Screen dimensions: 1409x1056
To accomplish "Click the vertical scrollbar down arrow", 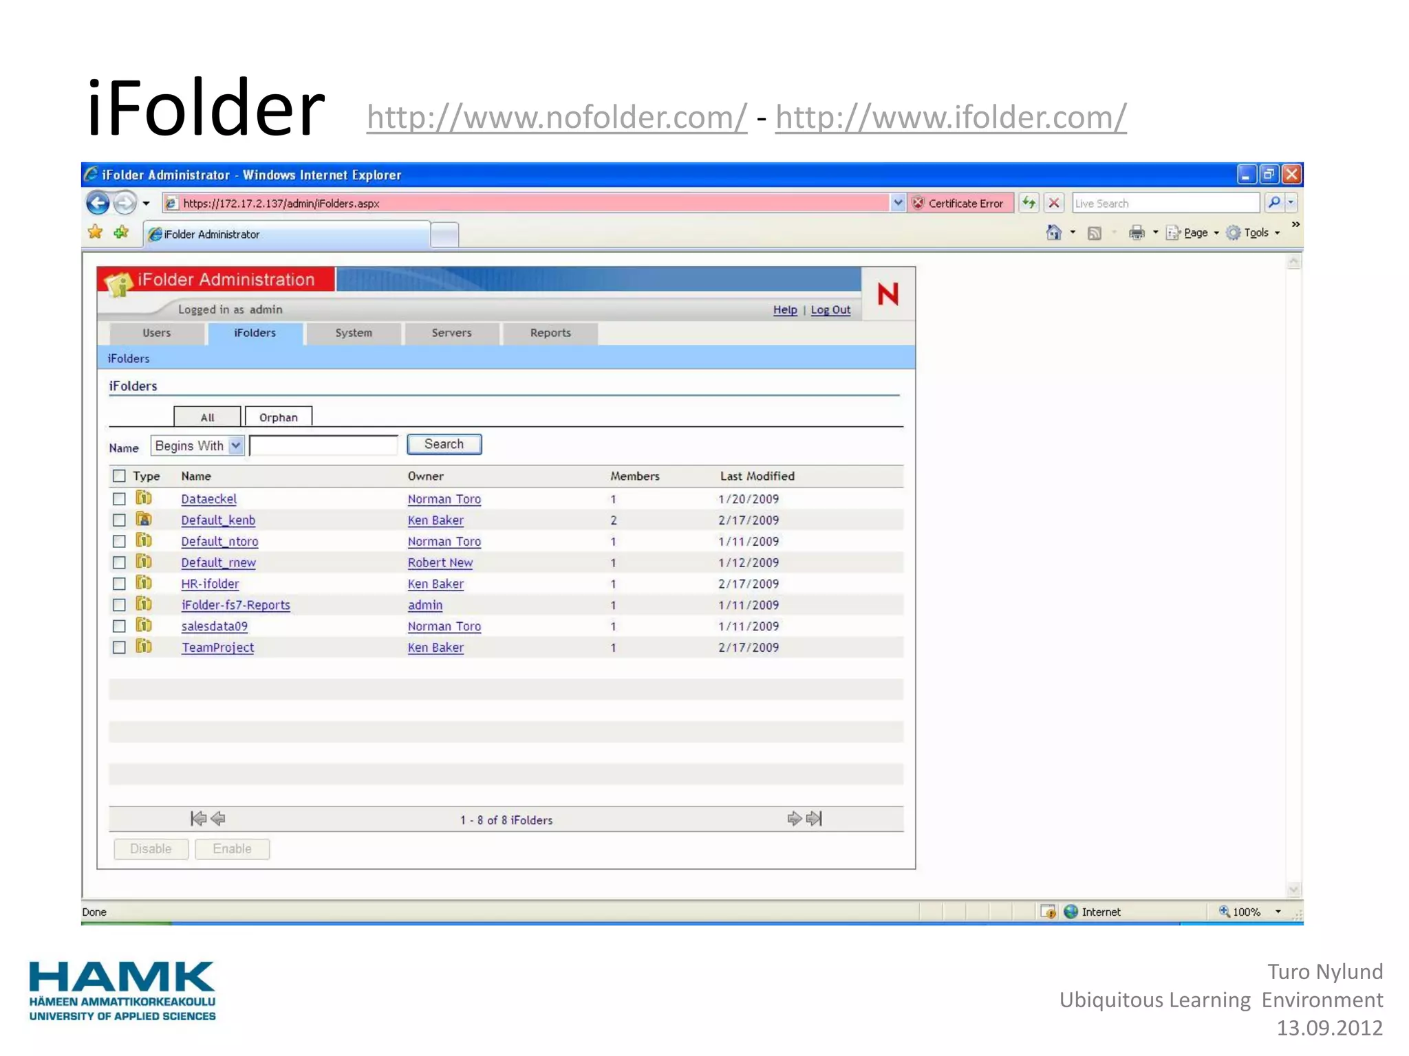I will (1294, 889).
